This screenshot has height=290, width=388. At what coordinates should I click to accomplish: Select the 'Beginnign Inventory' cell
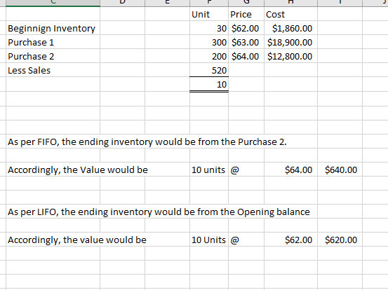53,28
